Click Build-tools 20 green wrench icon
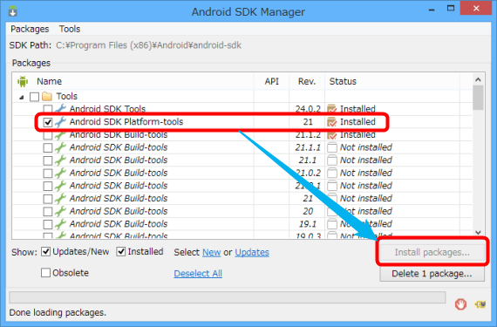The image size is (497, 327). [x=60, y=211]
